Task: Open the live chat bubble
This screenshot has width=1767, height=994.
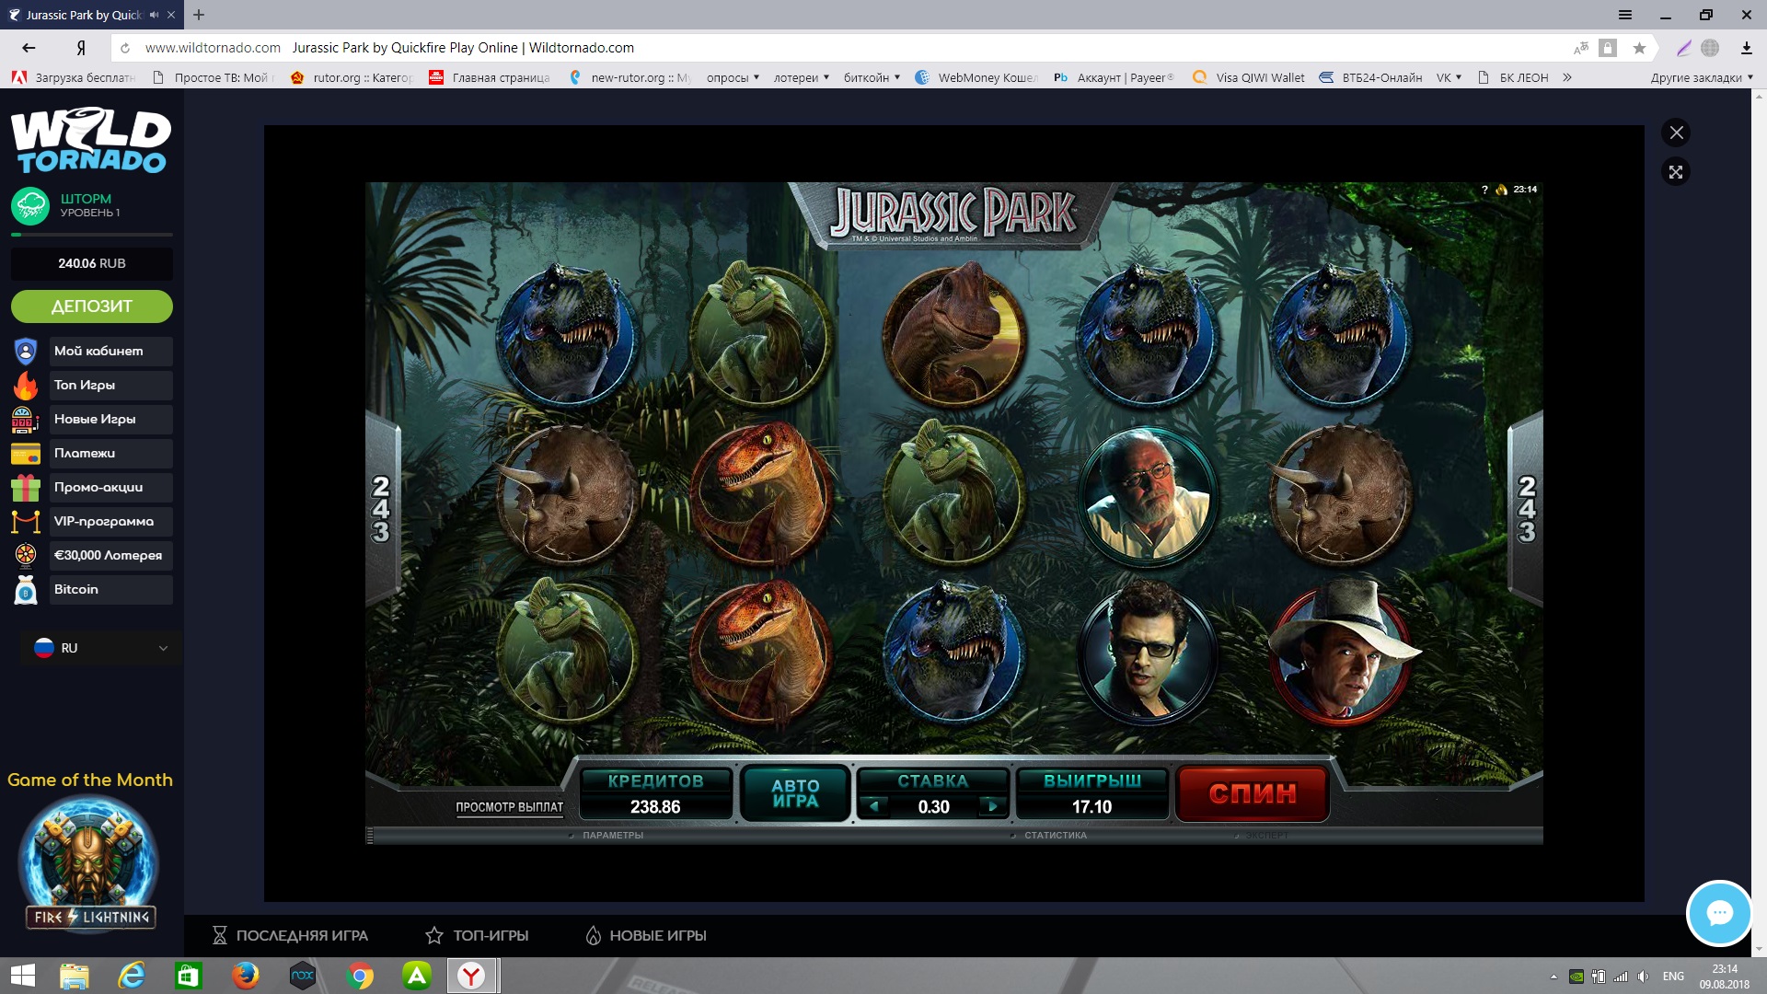Action: [x=1718, y=913]
